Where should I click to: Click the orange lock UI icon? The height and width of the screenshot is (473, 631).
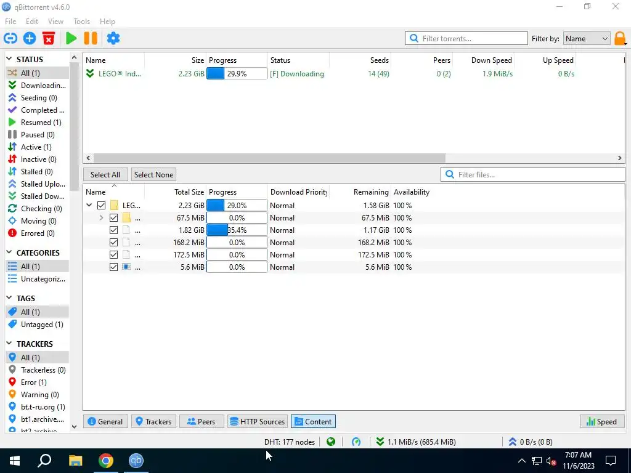[x=620, y=39]
